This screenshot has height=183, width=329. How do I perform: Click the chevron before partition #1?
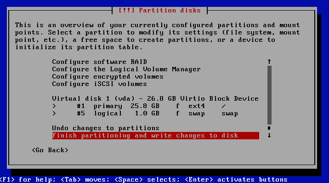point(54,106)
